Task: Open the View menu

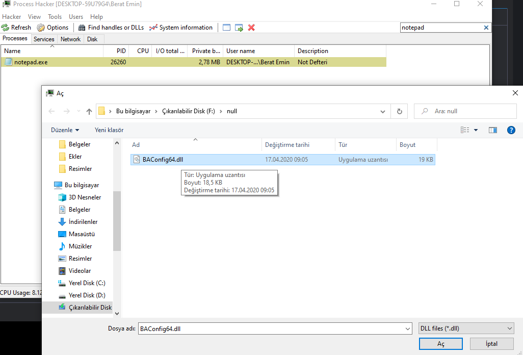Action: (x=34, y=17)
